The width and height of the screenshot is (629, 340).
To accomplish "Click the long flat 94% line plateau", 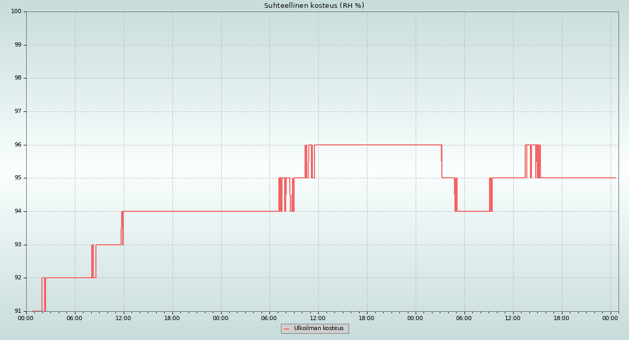I will point(199,211).
